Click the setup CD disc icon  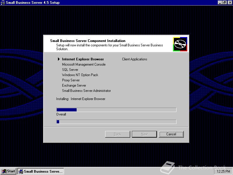pos(180,44)
